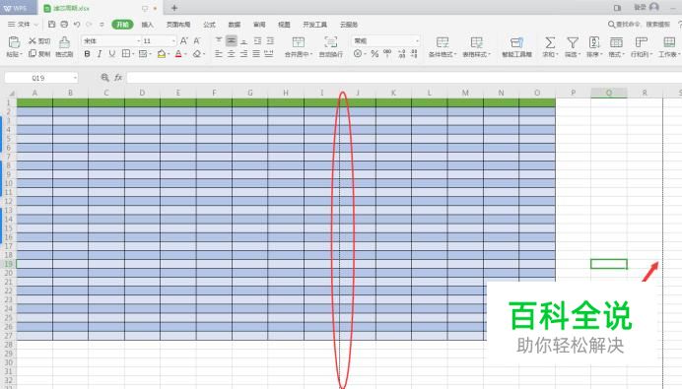Apply fill color with the paint bucket
This screenshot has height=389, width=682.
click(163, 54)
